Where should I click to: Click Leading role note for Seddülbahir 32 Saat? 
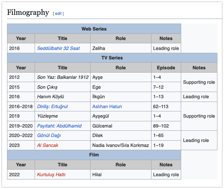(x=166, y=48)
